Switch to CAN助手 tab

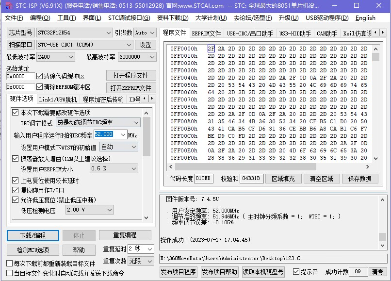point(327,33)
